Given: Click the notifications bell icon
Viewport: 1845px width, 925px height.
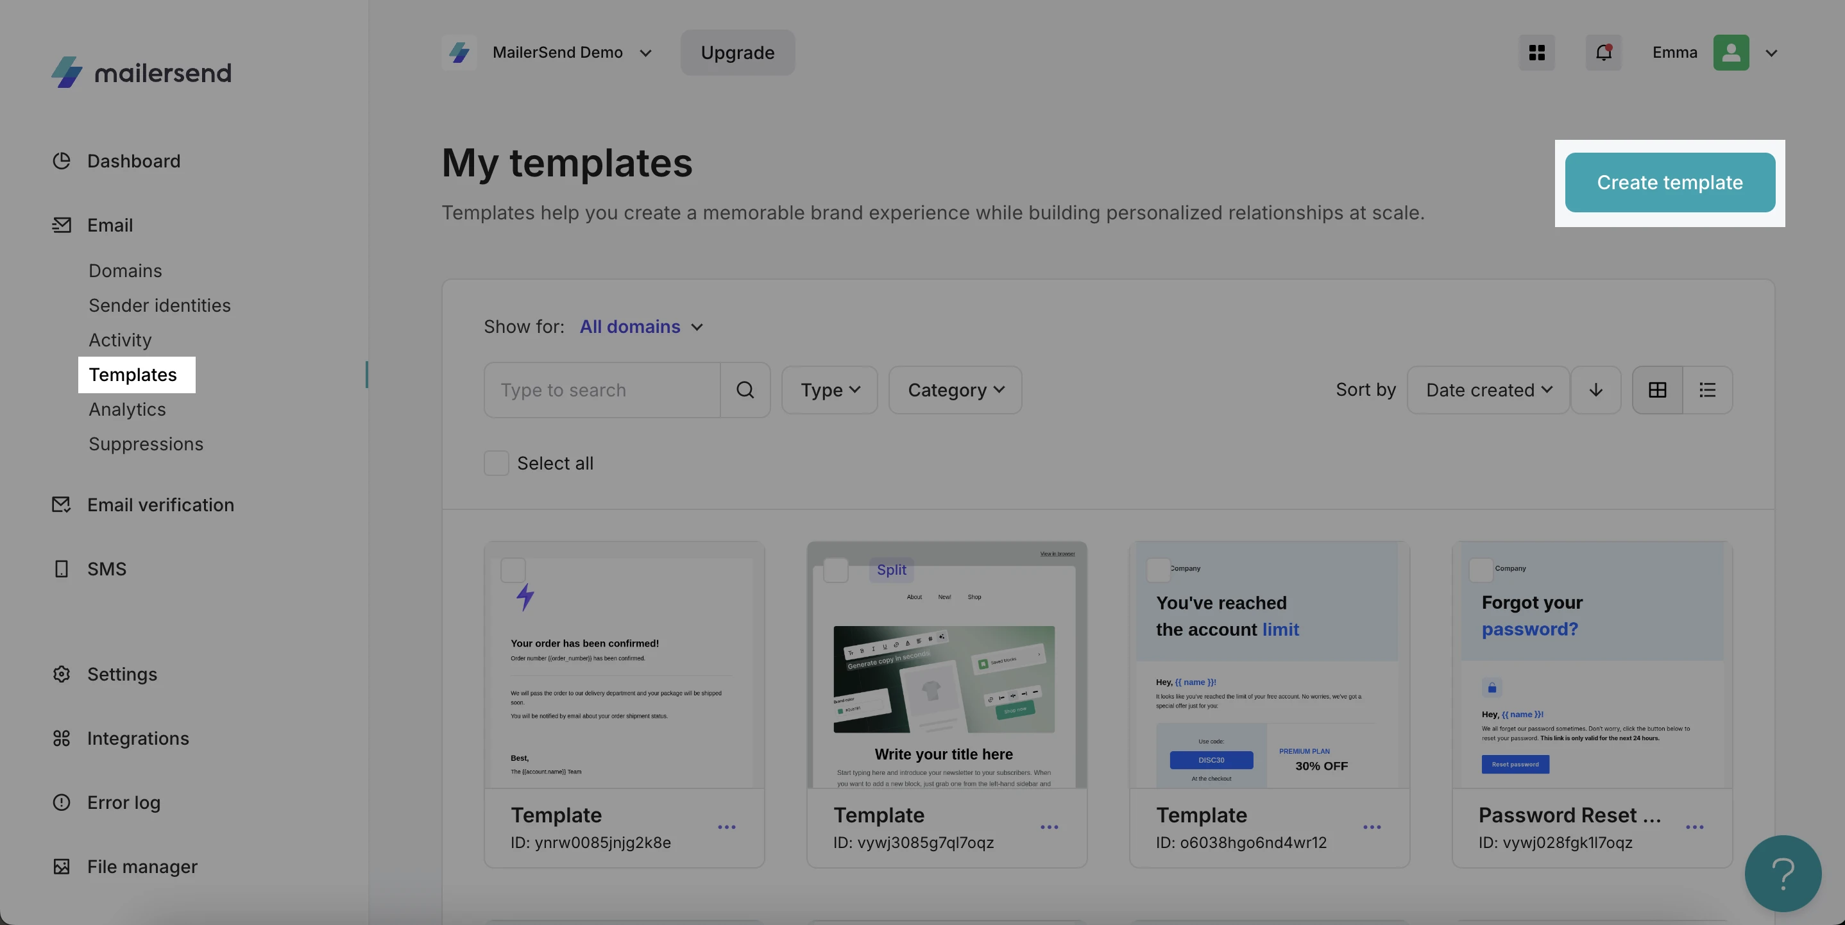Looking at the screenshot, I should pyautogui.click(x=1603, y=52).
